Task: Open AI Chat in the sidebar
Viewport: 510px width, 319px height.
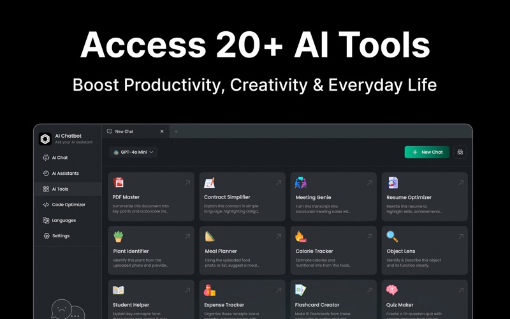Action: [59, 158]
